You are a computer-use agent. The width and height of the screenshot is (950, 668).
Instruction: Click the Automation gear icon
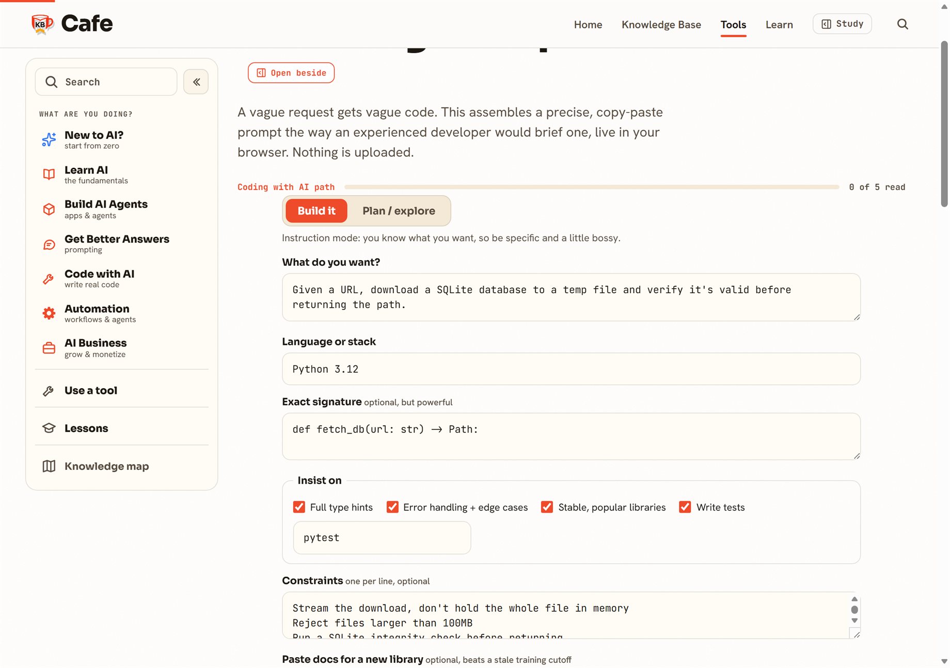49,313
